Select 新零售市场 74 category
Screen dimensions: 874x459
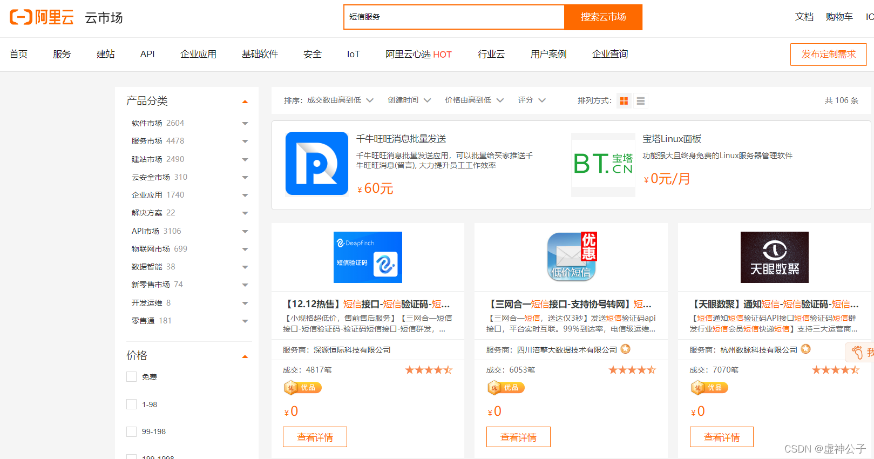point(157,285)
